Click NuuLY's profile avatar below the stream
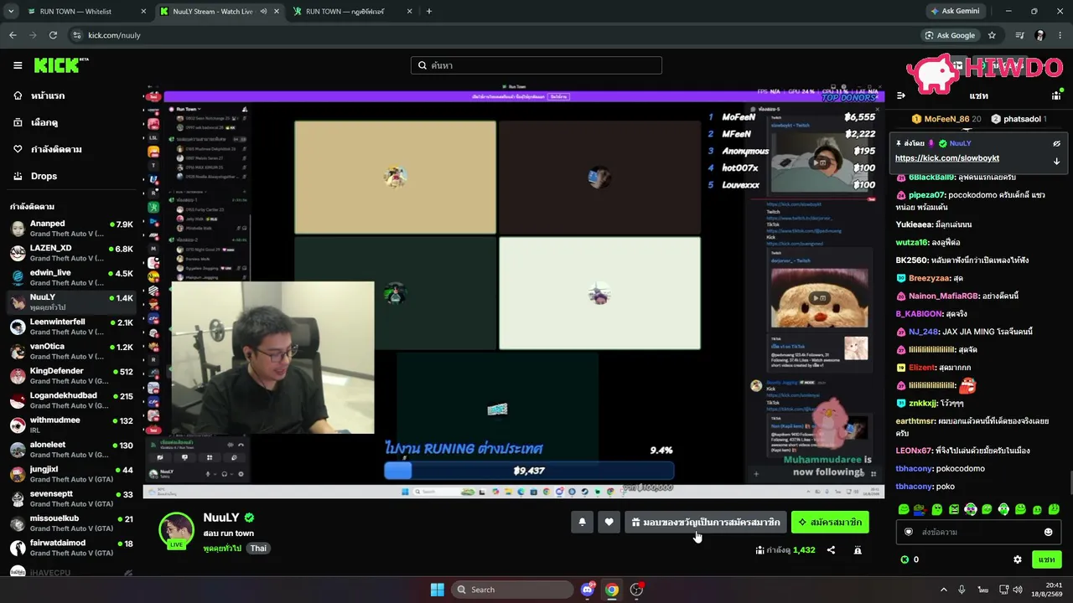The width and height of the screenshot is (1073, 603). pyautogui.click(x=177, y=529)
